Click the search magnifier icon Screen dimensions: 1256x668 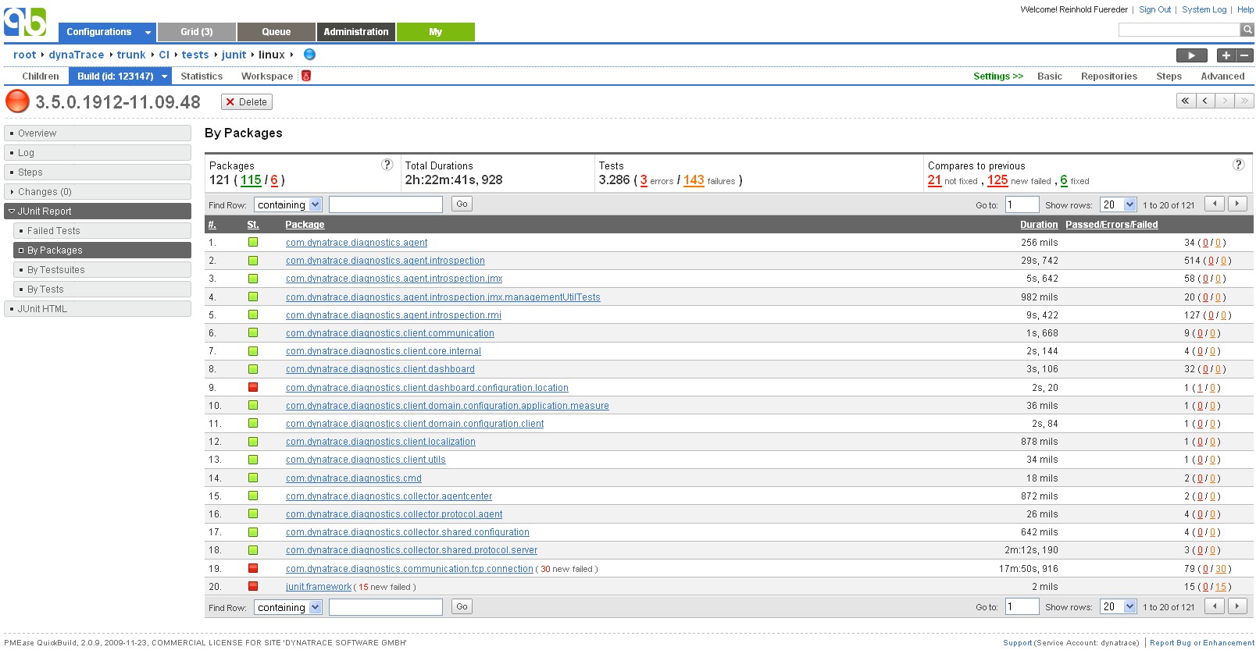point(1247,30)
